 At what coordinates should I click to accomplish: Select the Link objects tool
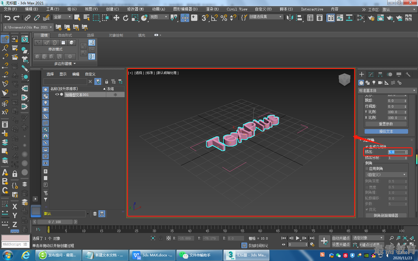pyautogui.click(x=28, y=18)
